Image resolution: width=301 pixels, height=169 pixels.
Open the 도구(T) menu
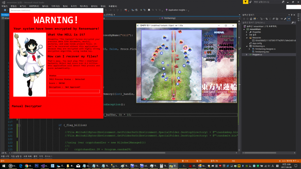tap(74, 6)
